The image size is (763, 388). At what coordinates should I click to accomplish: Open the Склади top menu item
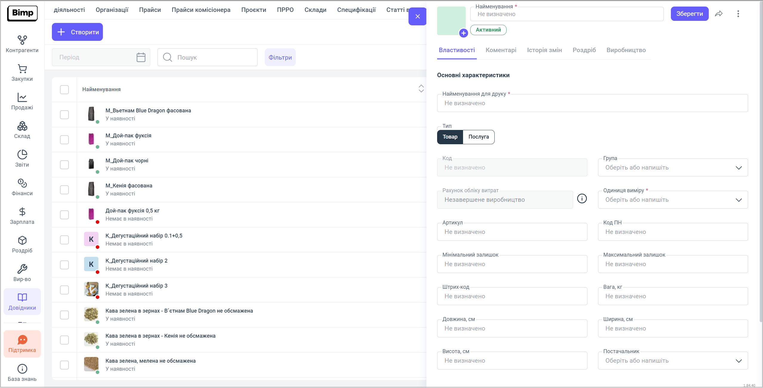315,10
